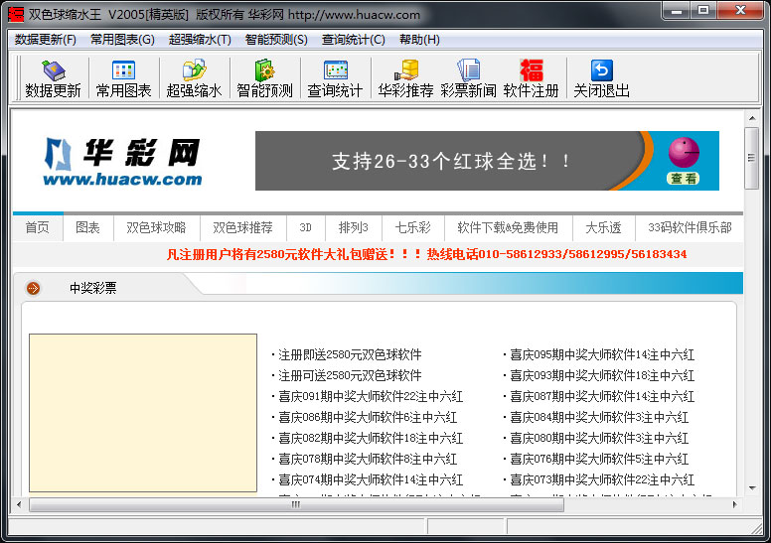
Task: Open the 33码软件俱乐部 tab
Action: pos(690,227)
